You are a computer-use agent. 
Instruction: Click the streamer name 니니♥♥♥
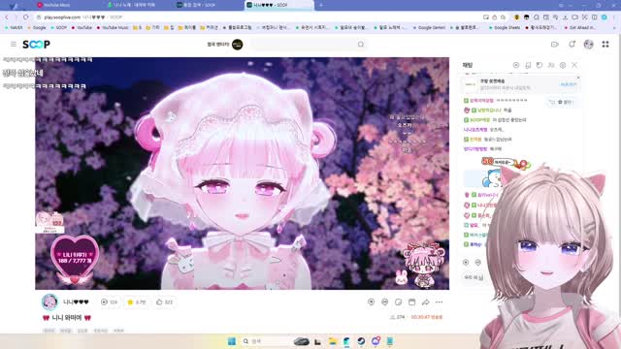coord(76,301)
